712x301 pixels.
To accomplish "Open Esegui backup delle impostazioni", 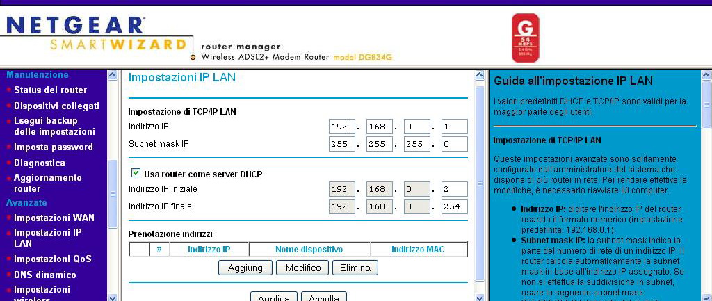I will pyautogui.click(x=54, y=127).
